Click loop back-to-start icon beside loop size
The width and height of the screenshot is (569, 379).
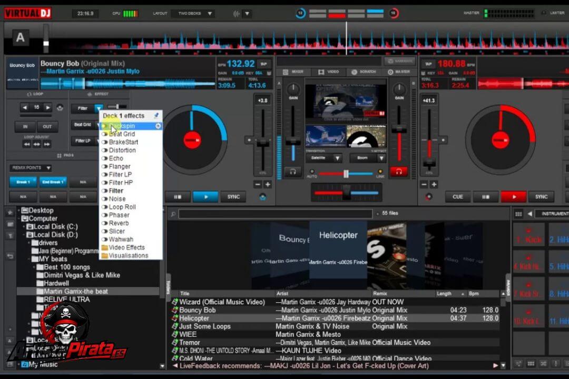(x=60, y=107)
